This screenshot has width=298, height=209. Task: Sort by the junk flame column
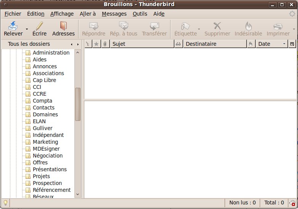251,44
